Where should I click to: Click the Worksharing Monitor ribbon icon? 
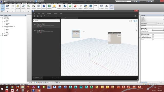34,7
